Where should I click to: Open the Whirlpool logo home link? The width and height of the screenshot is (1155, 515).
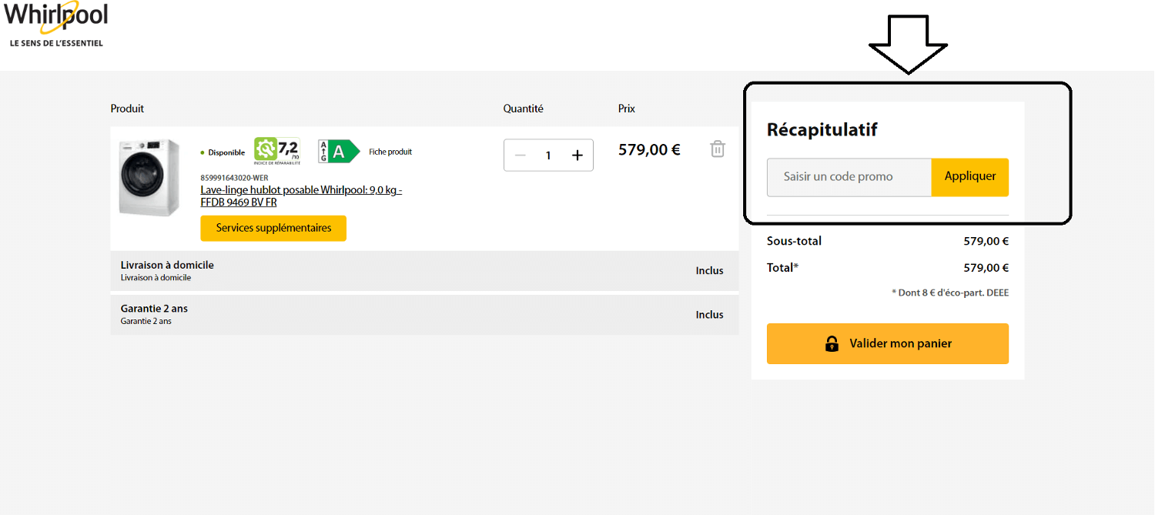pyautogui.click(x=55, y=24)
